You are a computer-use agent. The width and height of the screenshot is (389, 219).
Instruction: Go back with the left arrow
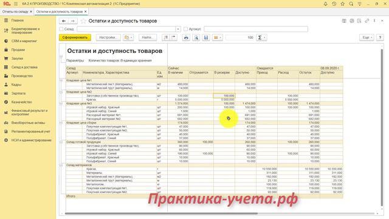(64, 21)
